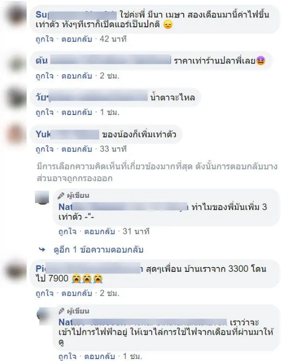
Task: Like the 'น้ำตาจะไหล' comment
Action: [45, 113]
